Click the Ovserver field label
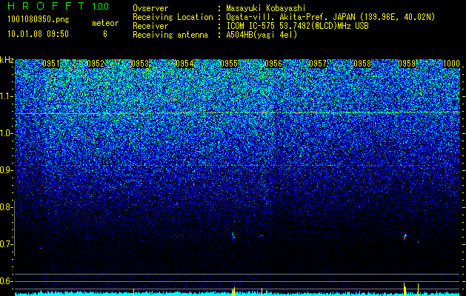This screenshot has height=296, width=466. point(150,8)
